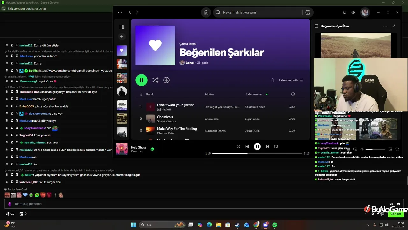Sort by duration clock icon column
Image resolution: width=408 pixels, height=230 pixels.
point(293,94)
